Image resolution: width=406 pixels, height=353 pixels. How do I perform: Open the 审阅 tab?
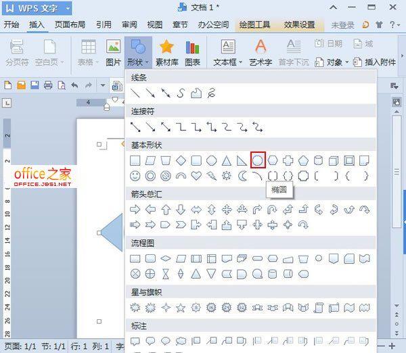click(129, 24)
